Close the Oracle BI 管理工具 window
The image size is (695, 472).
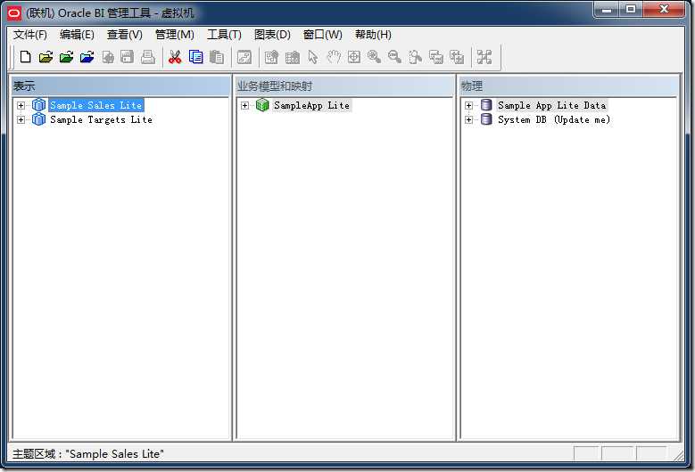coord(664,9)
